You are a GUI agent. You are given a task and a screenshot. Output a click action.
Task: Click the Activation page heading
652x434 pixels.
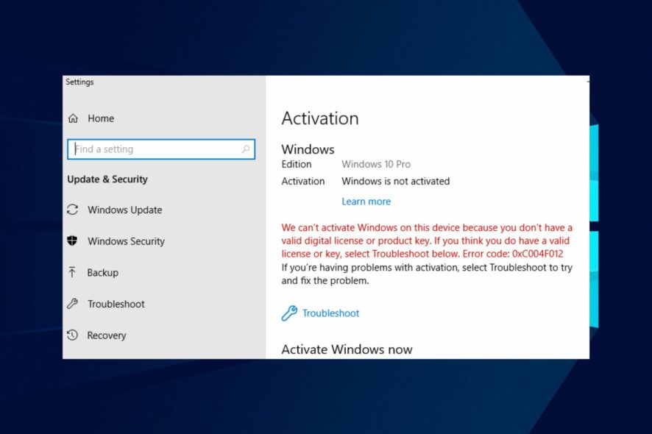coord(320,118)
